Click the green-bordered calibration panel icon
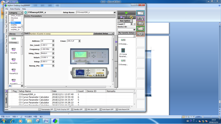This screenshot has height=124, width=221. 140,29
